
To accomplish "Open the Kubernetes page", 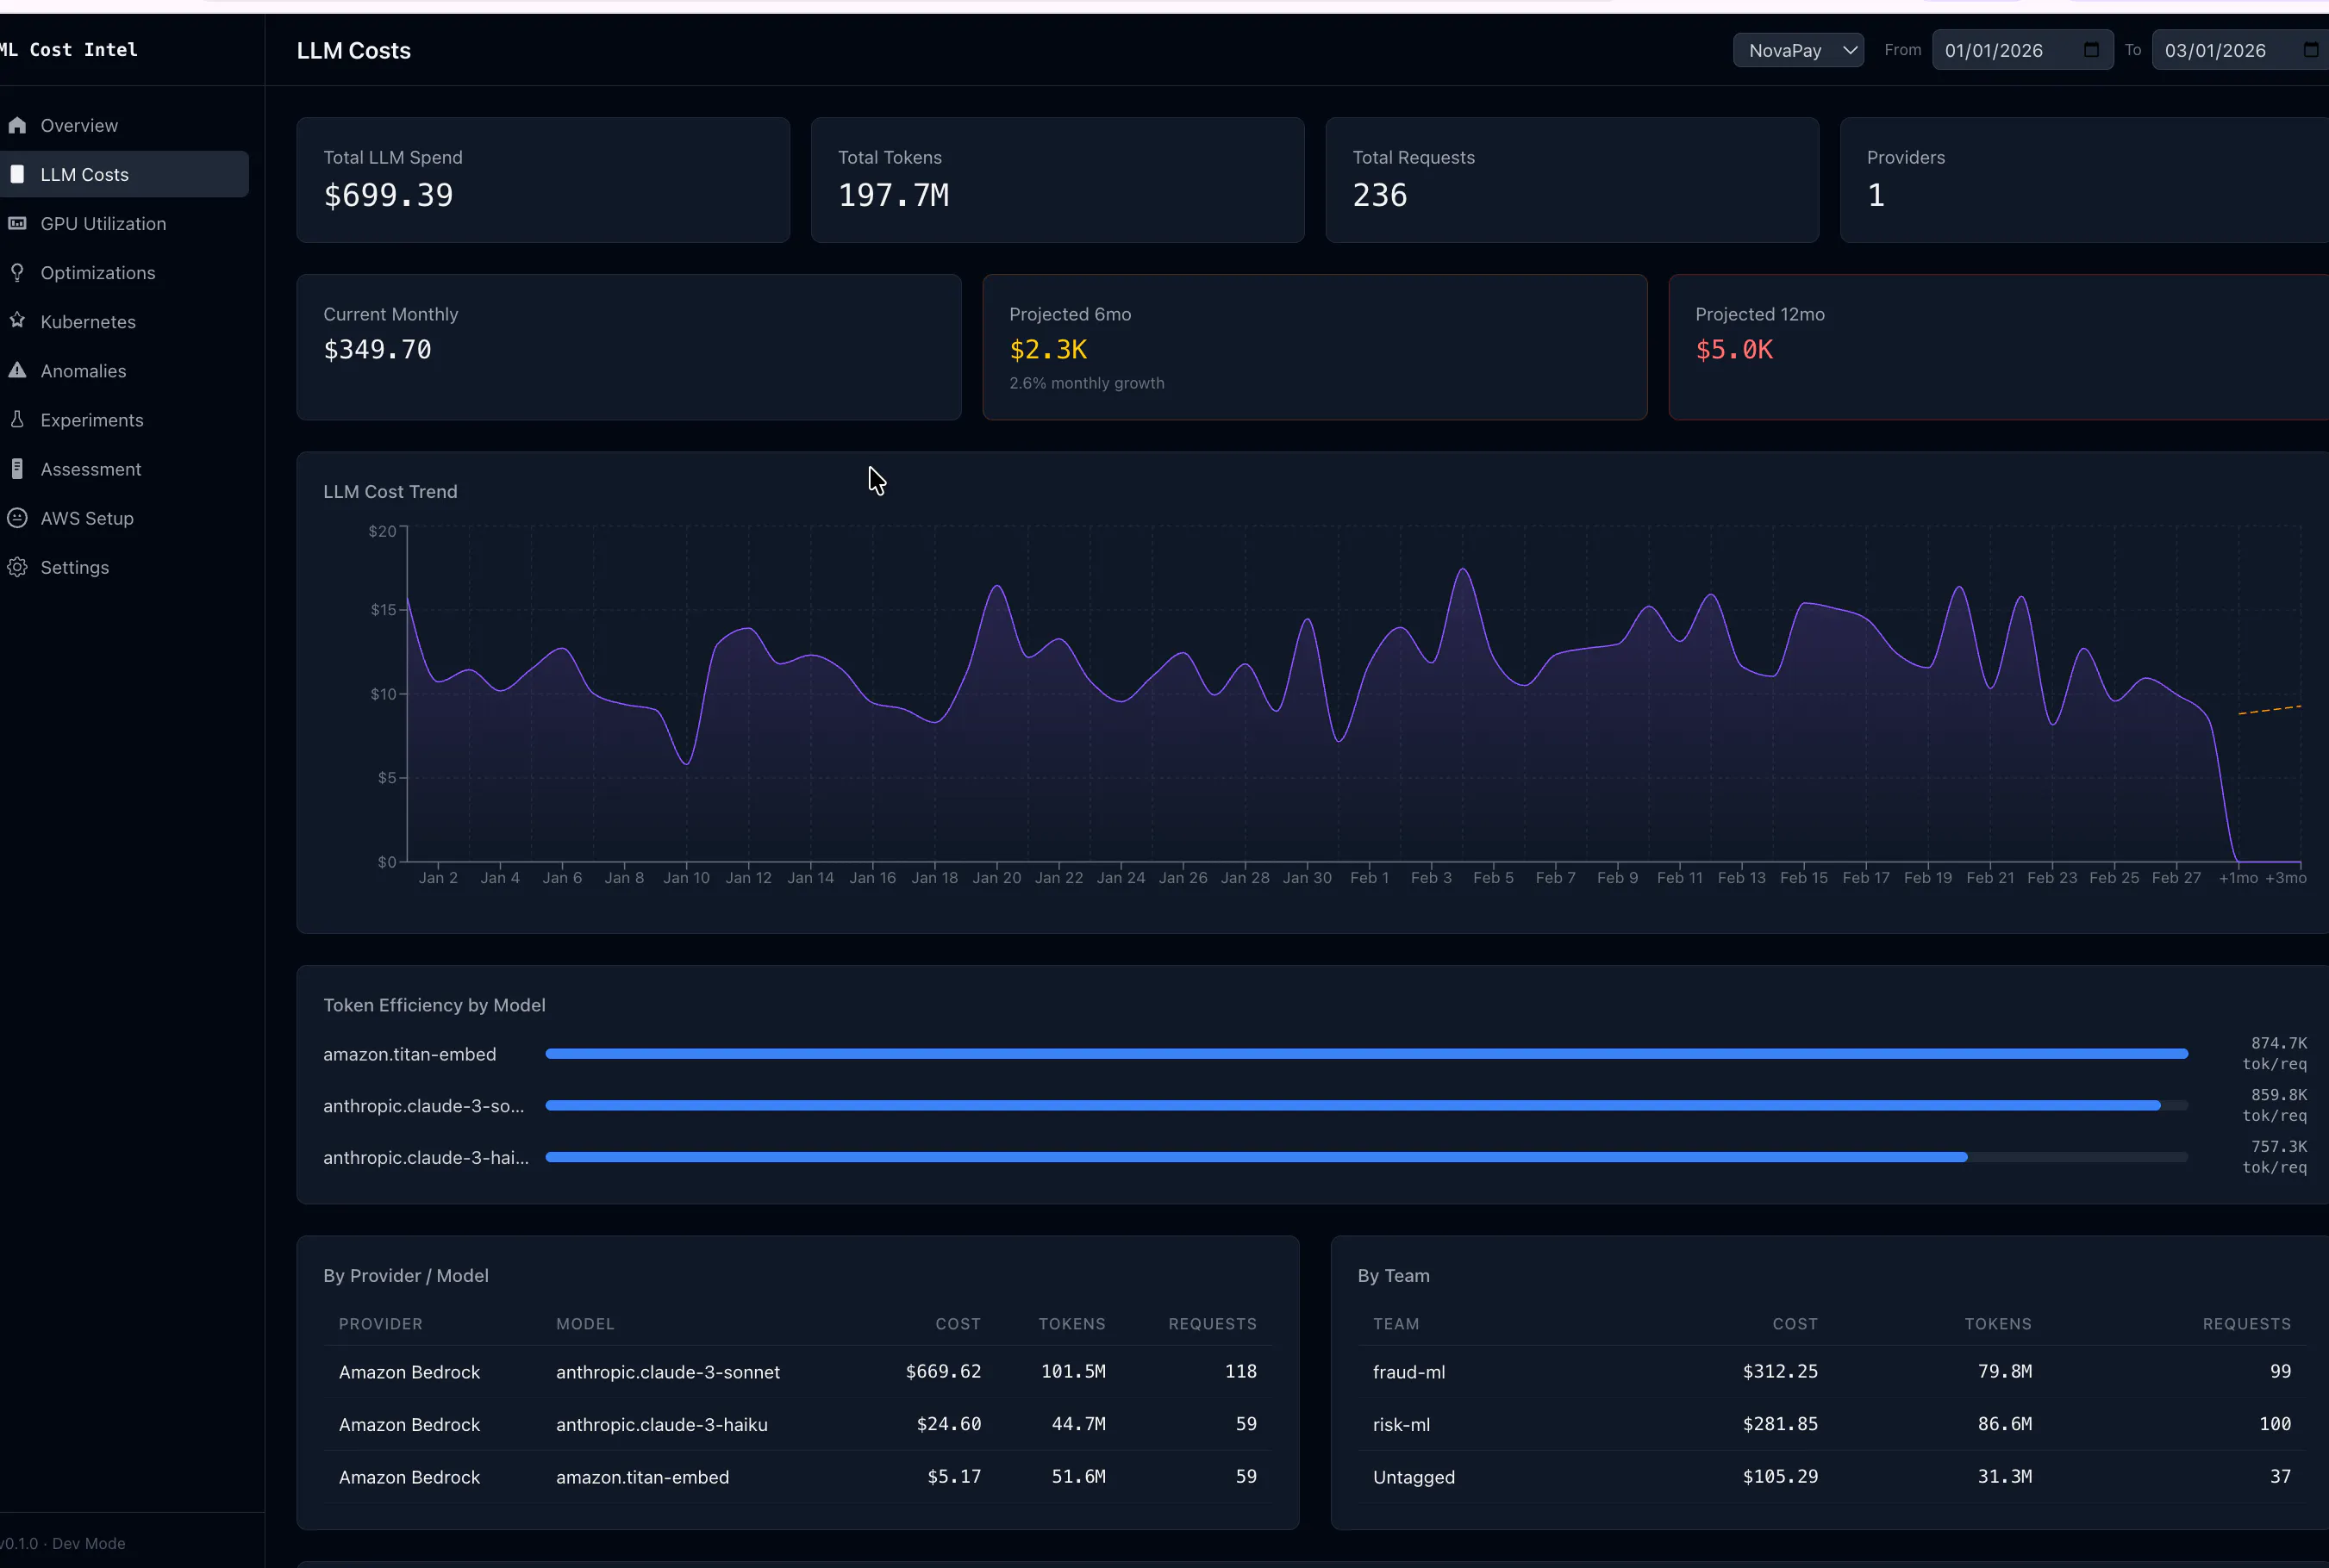I will (x=88, y=321).
